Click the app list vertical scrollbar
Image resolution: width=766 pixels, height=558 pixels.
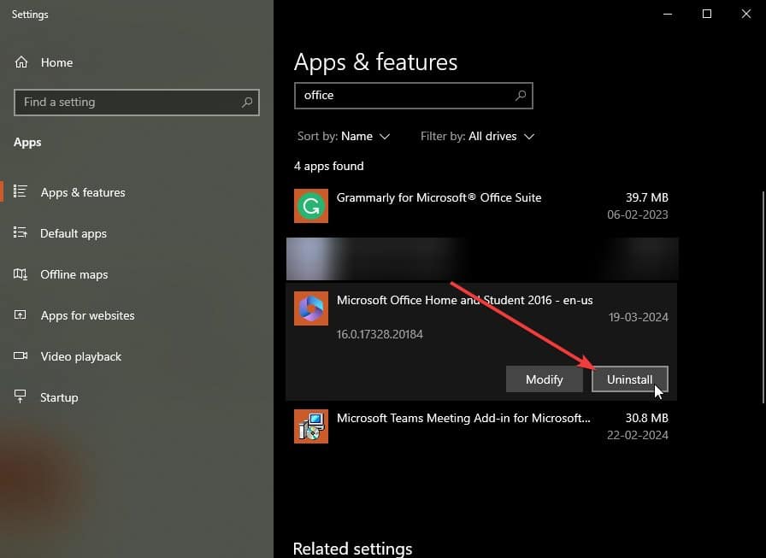pos(763,297)
